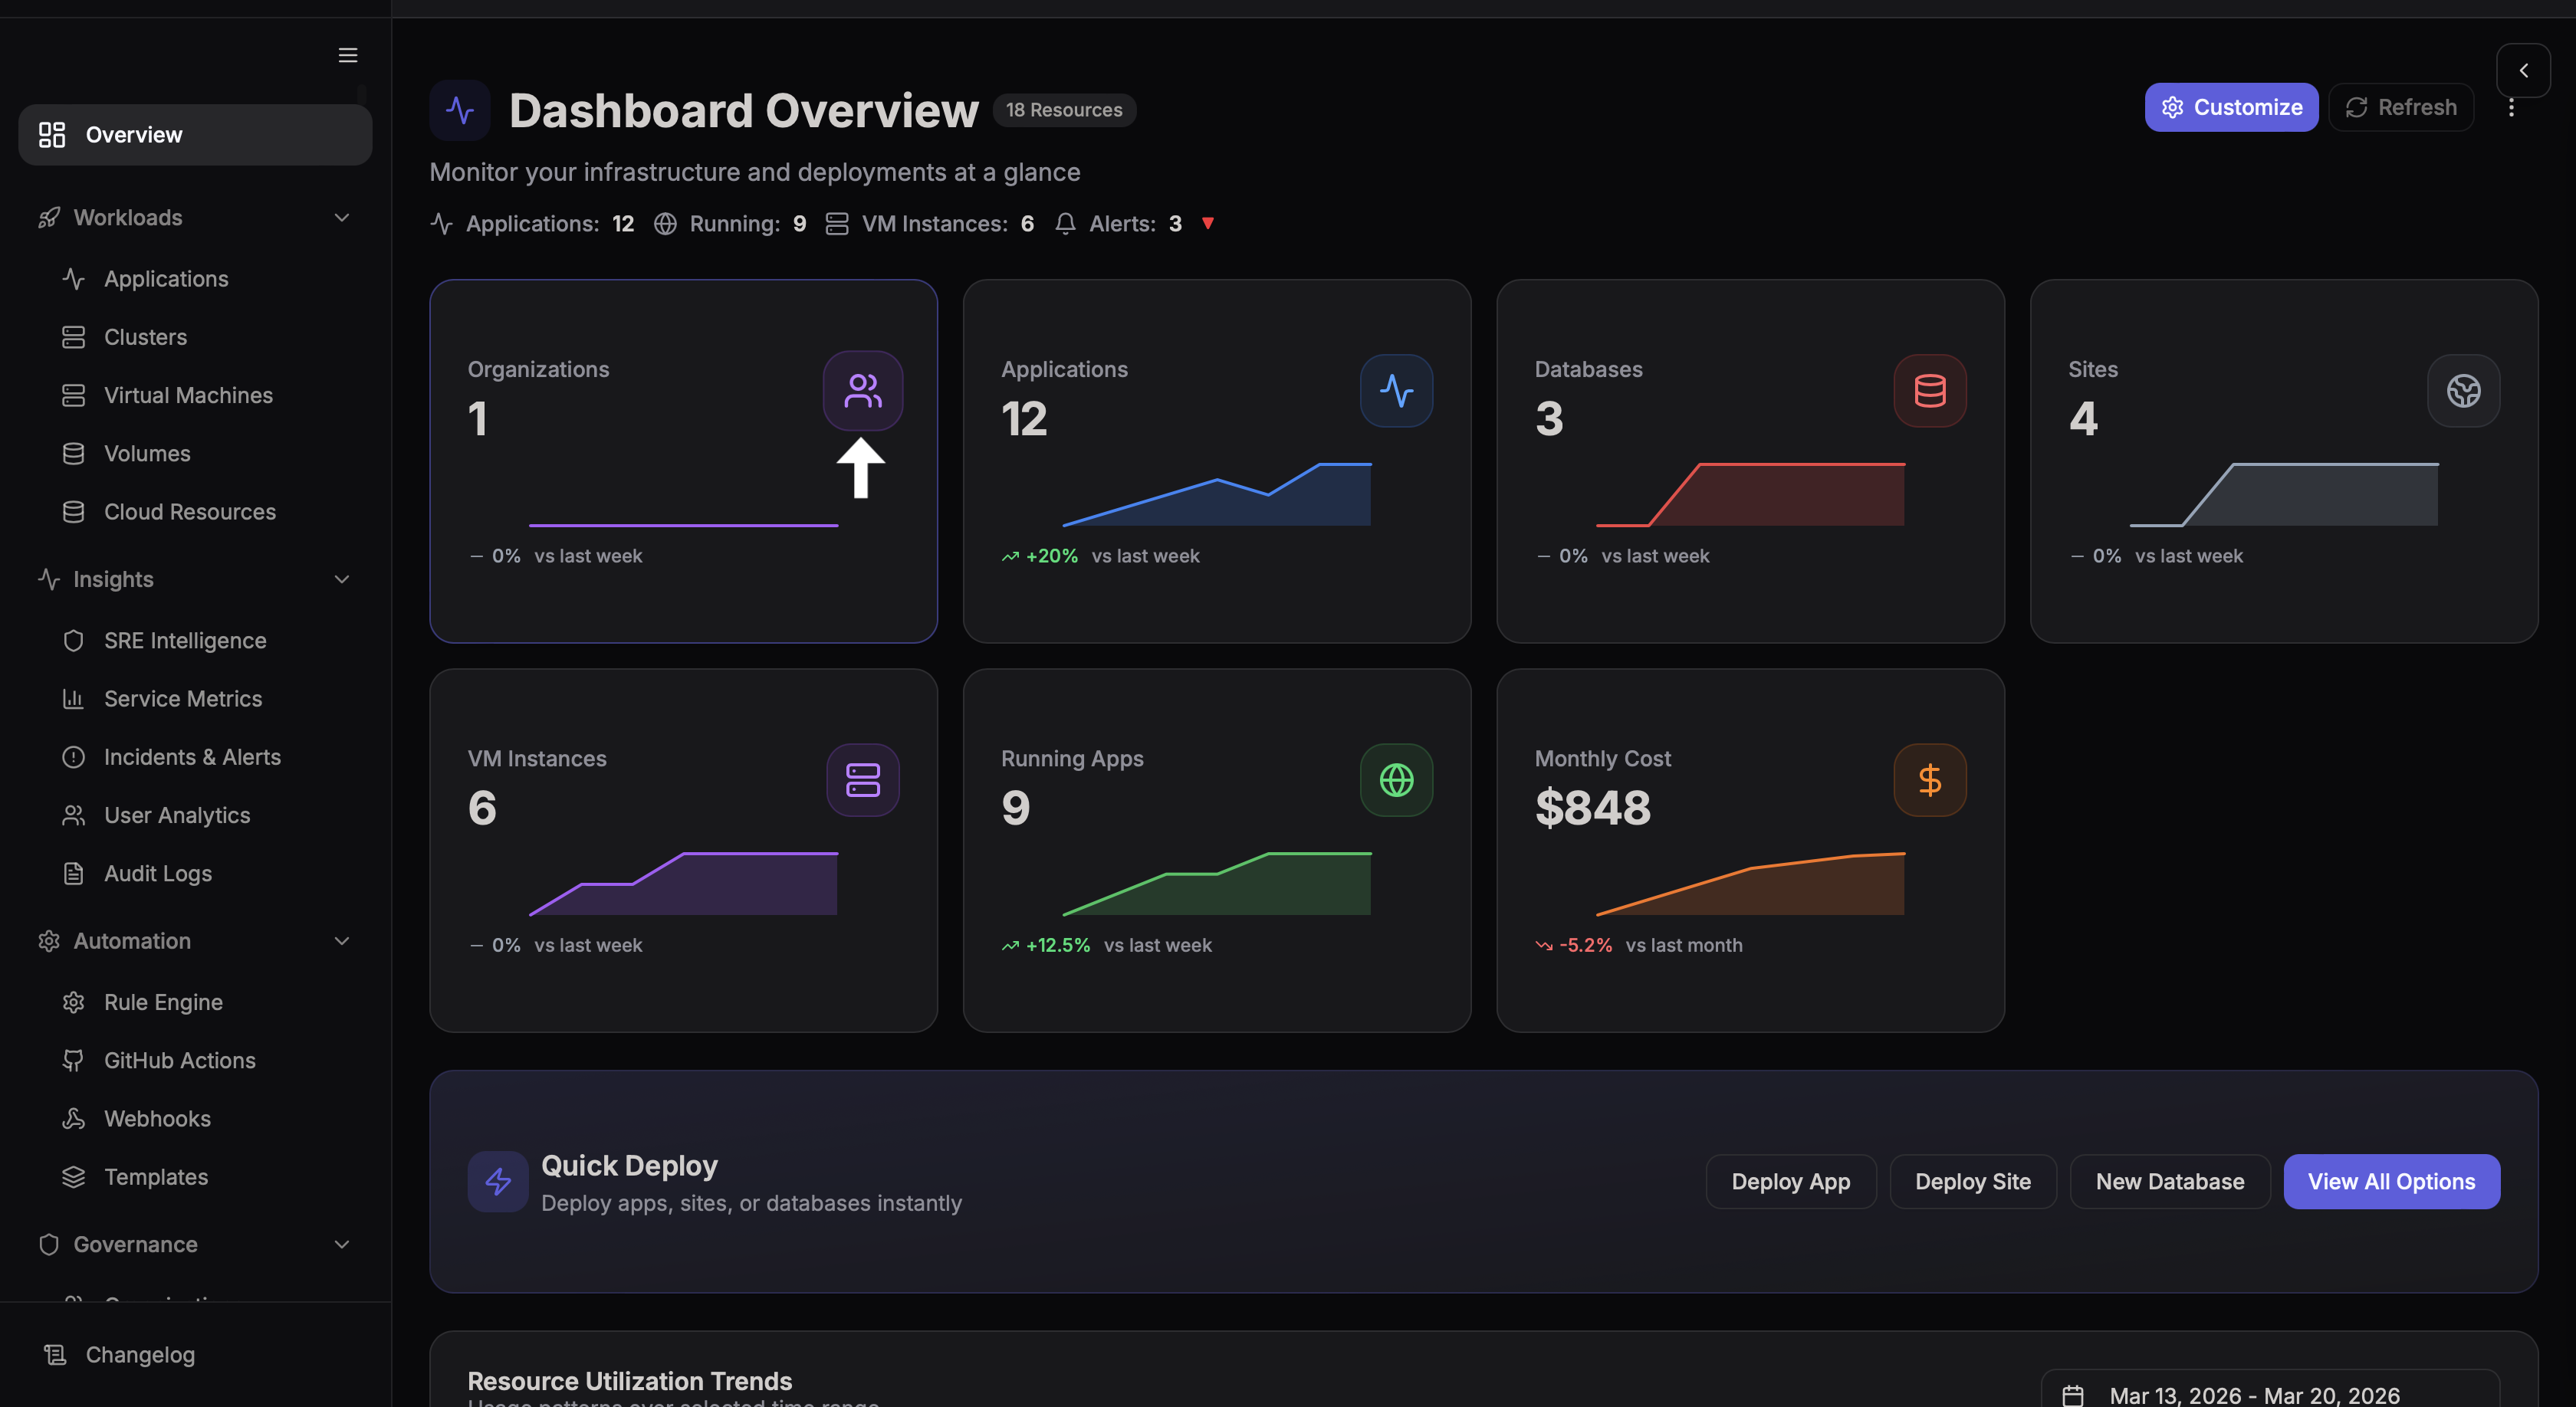Open the three-dot more options menu
The image size is (2576, 1407).
click(2511, 108)
